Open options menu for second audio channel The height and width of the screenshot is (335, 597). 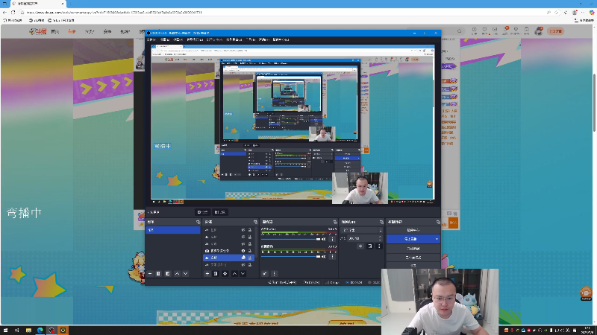point(332,257)
